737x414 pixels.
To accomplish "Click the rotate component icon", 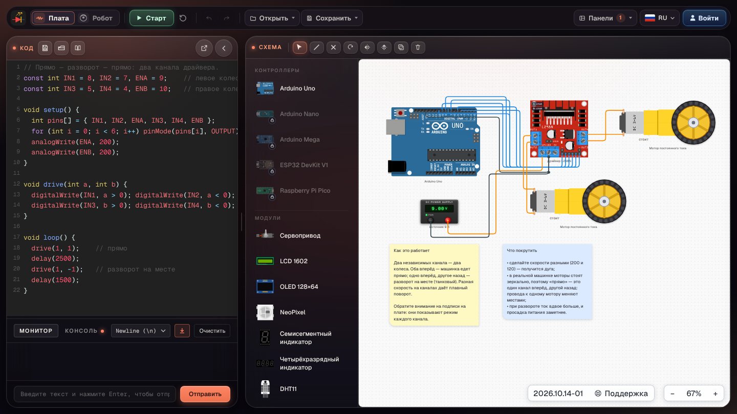I will (351, 48).
